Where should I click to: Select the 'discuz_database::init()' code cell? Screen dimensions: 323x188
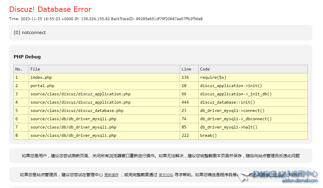[x=253, y=102]
